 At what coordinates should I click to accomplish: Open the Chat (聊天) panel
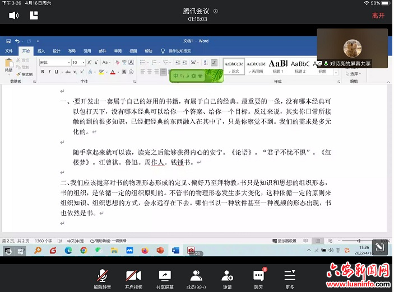[x=258, y=278]
